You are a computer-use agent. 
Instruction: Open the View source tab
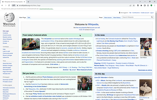(108, 17)
